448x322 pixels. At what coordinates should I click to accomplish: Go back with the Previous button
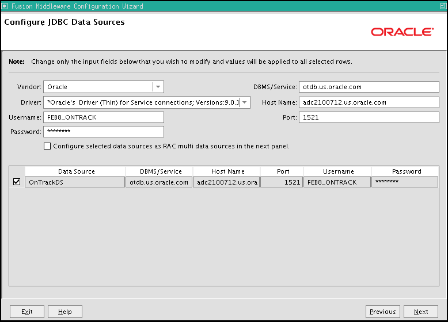click(x=382, y=312)
